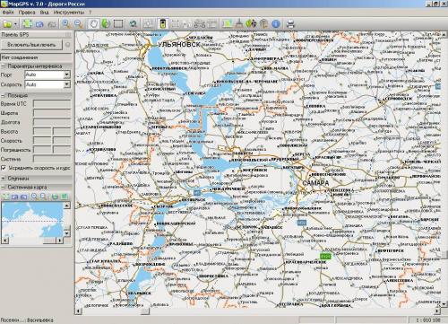Click the overview map scroll down arrow
The height and width of the screenshot is (324, 448).
point(67,233)
